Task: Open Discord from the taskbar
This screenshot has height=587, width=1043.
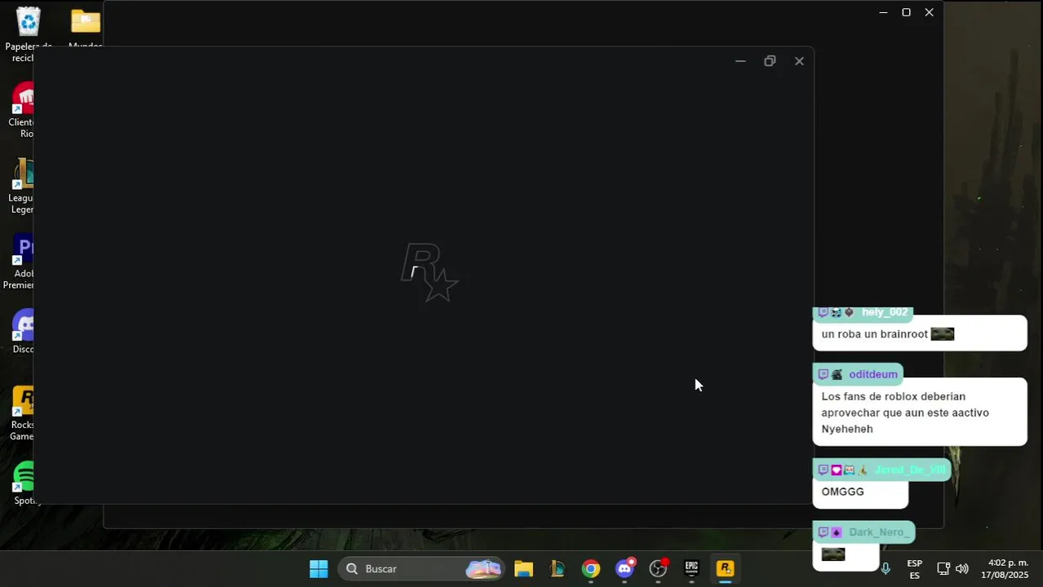Action: tap(625, 569)
